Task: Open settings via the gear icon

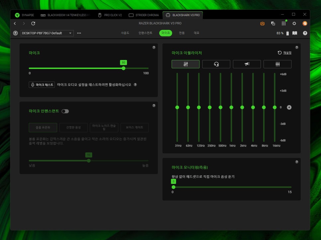Action: coord(294,24)
